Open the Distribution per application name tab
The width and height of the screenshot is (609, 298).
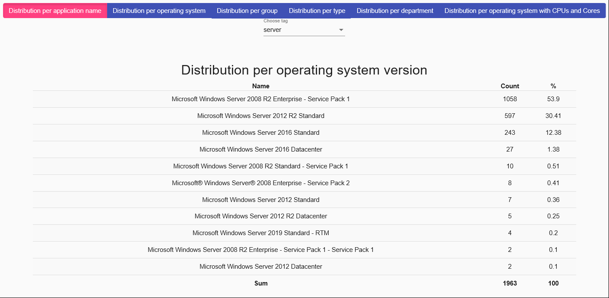pos(55,11)
